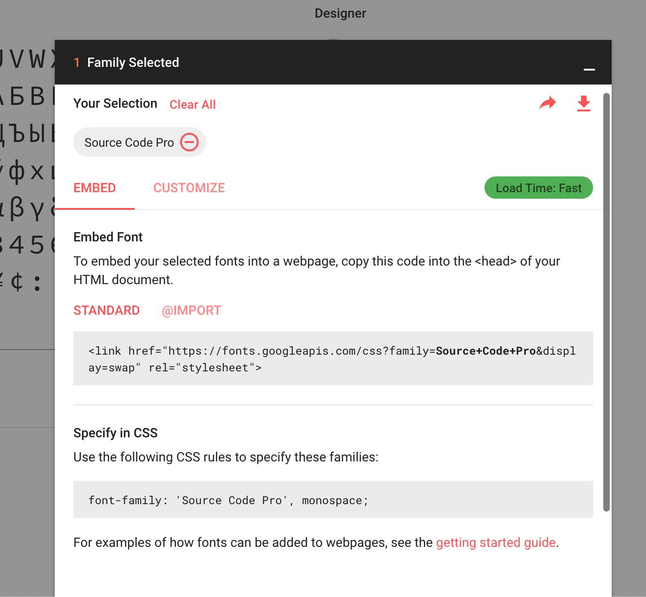The image size is (646, 597).
Task: Click the '1 Family Selected' header title
Action: click(x=127, y=62)
